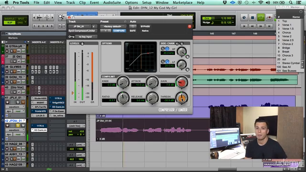Click the Online clock button in transport
The height and width of the screenshot is (172, 306).
244,18
